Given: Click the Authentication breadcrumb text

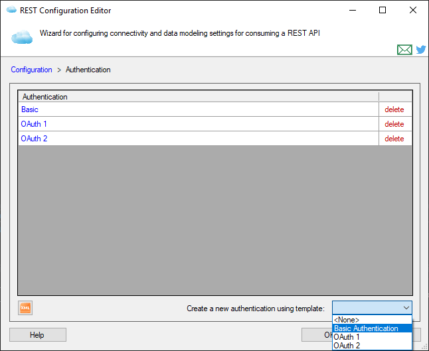Looking at the screenshot, I should 88,70.
